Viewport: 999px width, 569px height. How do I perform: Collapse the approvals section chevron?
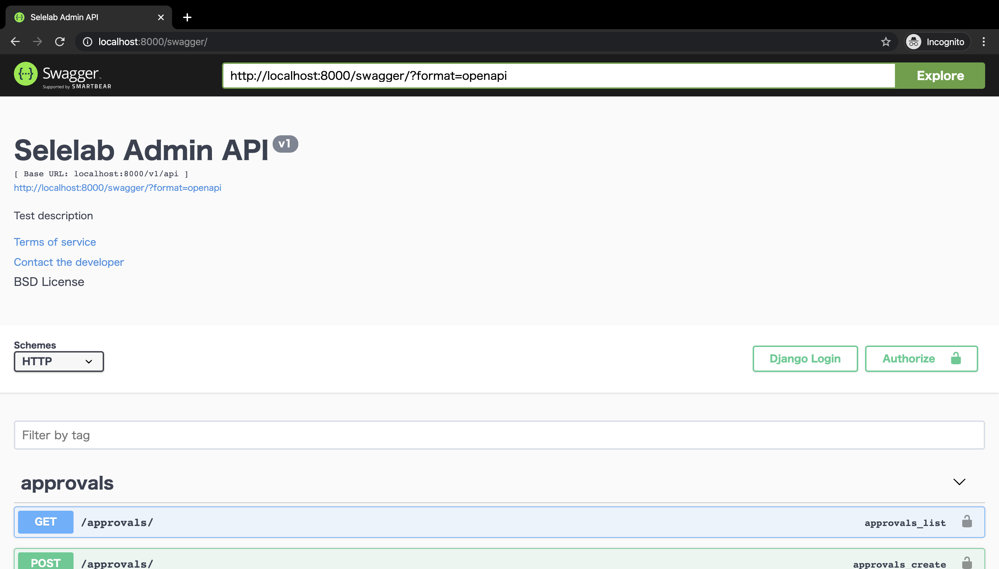pyautogui.click(x=959, y=482)
